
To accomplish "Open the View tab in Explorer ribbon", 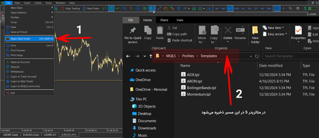I will click(x=180, y=20).
